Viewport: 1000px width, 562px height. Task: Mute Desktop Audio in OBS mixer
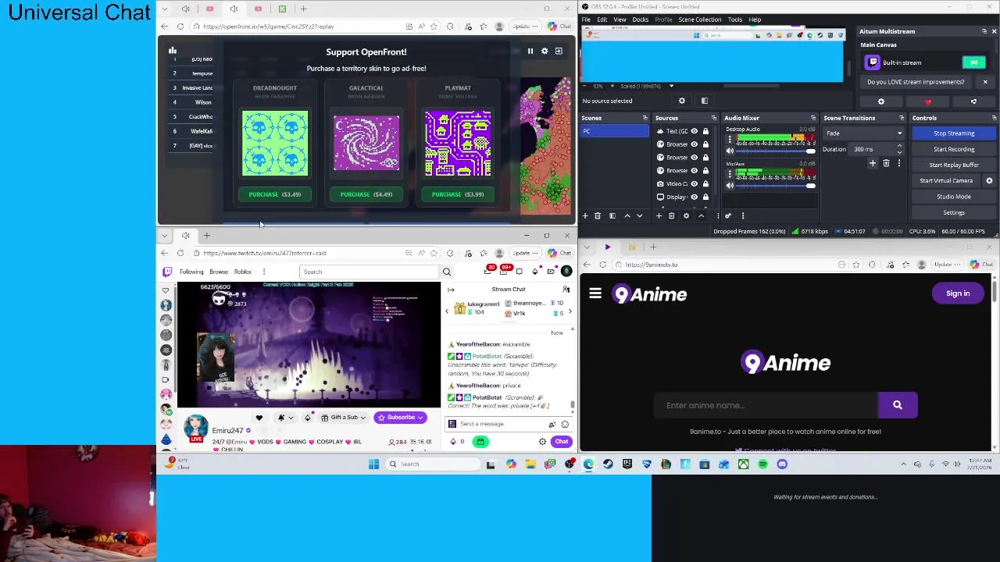[730, 151]
